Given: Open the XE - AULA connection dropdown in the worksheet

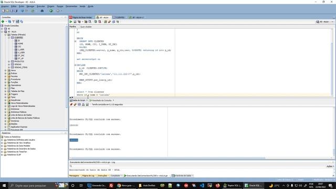Looking at the screenshot, I should pos(325,22).
